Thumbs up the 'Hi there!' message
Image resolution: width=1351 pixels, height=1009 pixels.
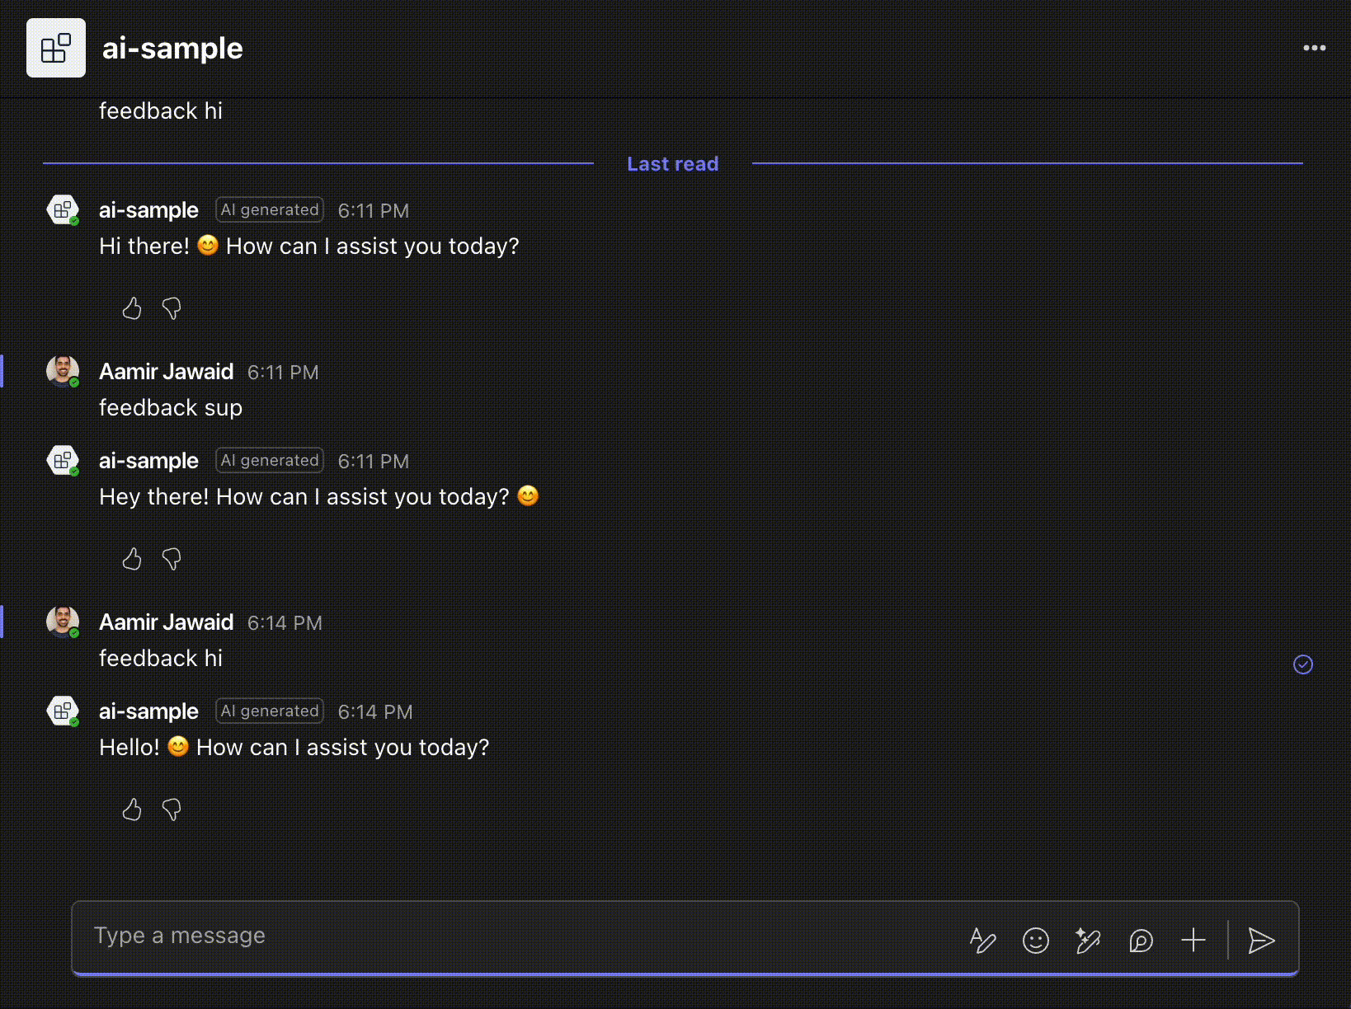(x=131, y=308)
